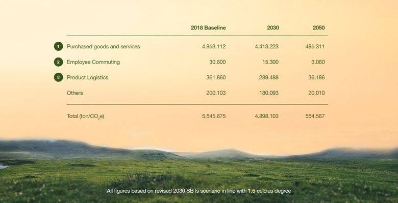
Task: Select the 2018 Baseline column header
Action: point(208,28)
